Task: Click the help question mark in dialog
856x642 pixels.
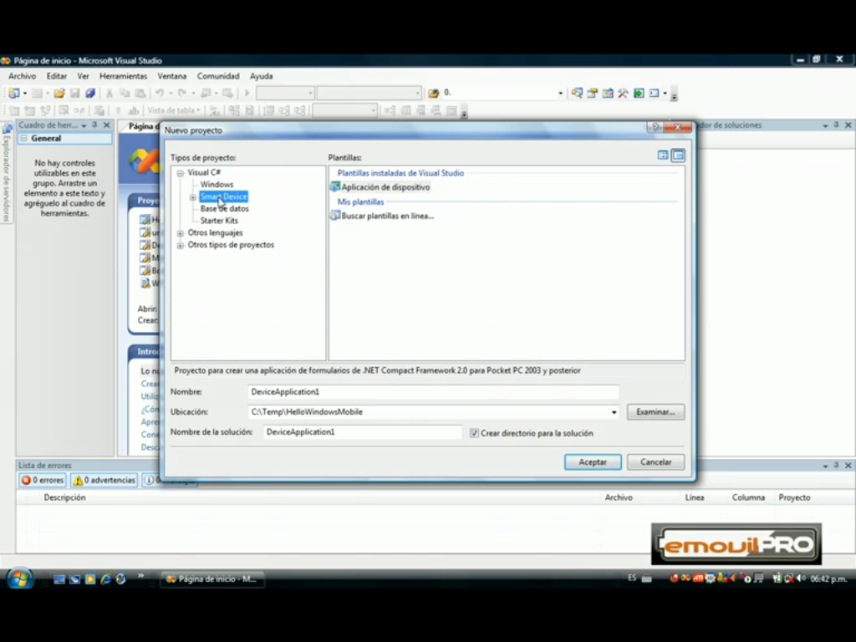Action: (x=655, y=127)
